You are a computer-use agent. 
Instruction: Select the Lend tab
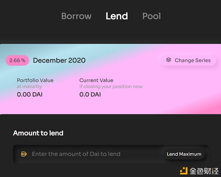pos(117,16)
